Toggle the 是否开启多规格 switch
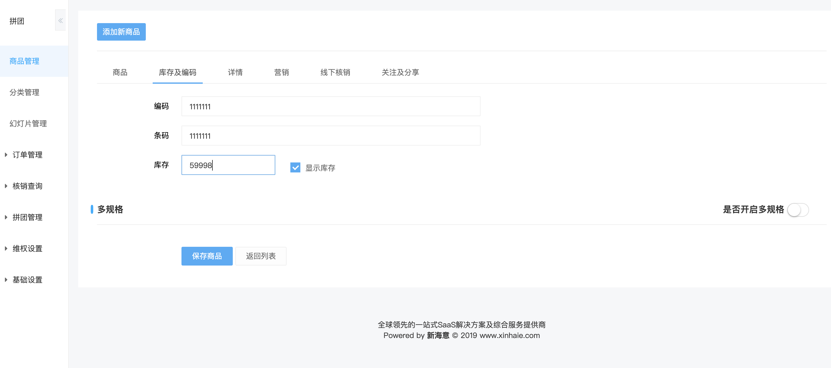 pos(798,210)
